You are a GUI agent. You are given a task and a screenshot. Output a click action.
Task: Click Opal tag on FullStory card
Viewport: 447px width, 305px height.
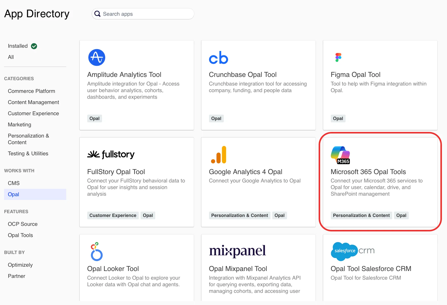click(148, 215)
